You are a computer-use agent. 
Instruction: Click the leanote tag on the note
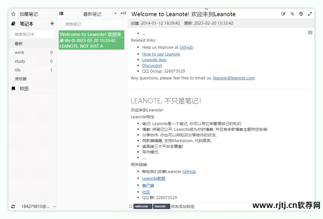[x=161, y=206]
